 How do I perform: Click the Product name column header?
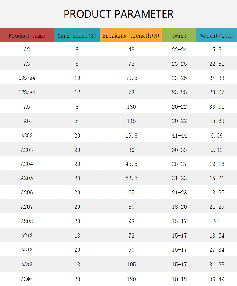click(27, 35)
